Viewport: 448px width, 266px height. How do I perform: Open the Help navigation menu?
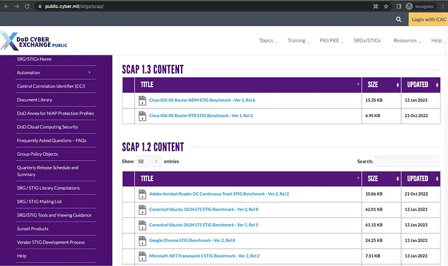[x=438, y=40]
